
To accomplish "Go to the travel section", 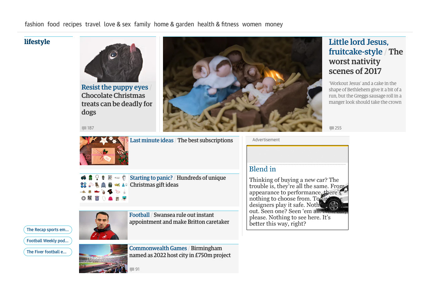I will point(93,24).
